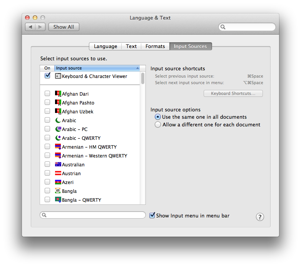The image size is (301, 267).
Task: Open the help question mark button
Action: click(x=260, y=217)
